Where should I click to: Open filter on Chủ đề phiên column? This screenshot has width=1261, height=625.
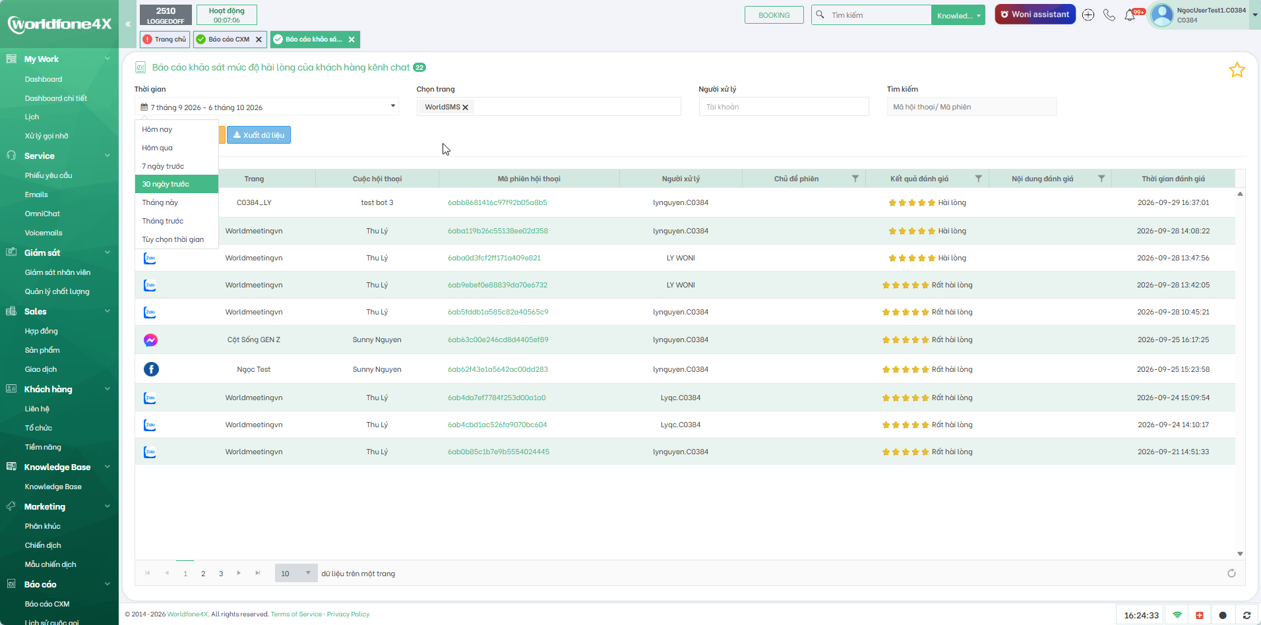(x=855, y=179)
